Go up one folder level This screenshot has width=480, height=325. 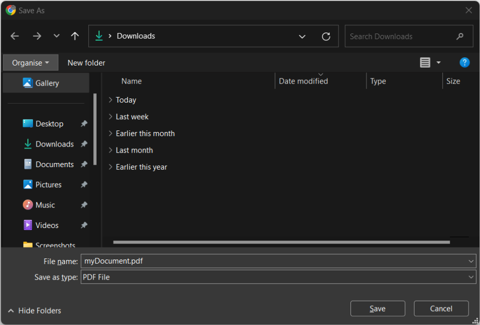coord(75,36)
